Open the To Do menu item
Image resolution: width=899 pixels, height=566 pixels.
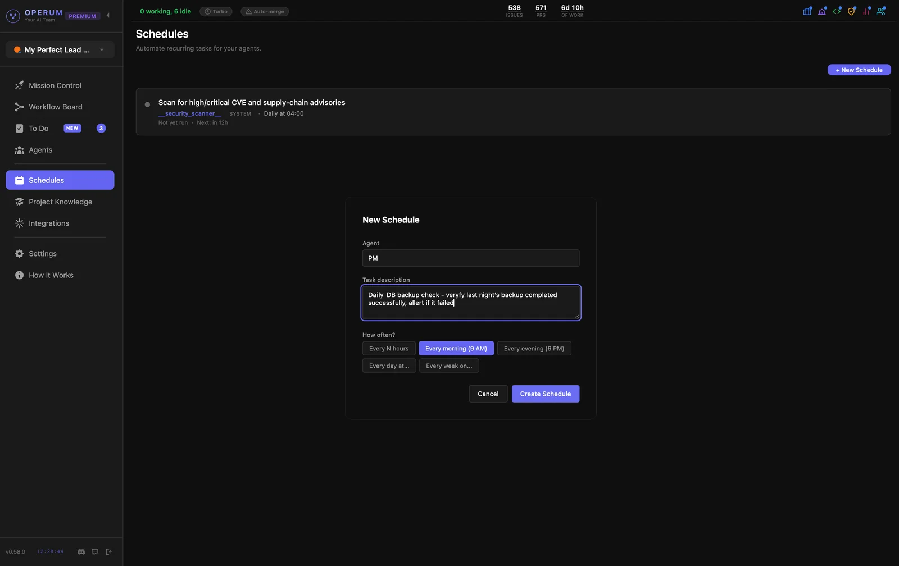pos(60,129)
